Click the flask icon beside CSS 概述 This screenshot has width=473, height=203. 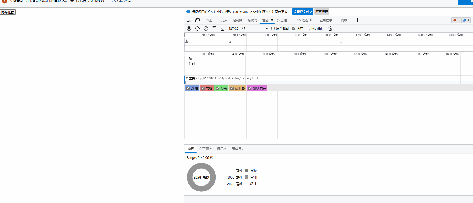(311, 20)
